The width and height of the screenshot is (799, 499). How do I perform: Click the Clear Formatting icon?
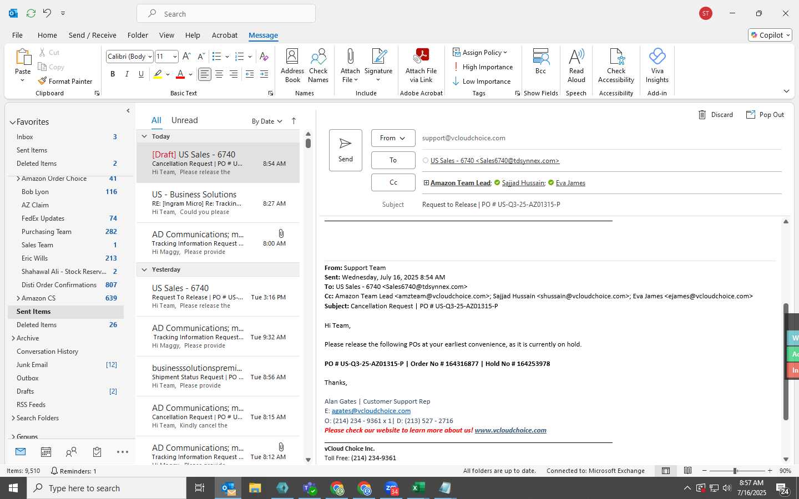264,57
